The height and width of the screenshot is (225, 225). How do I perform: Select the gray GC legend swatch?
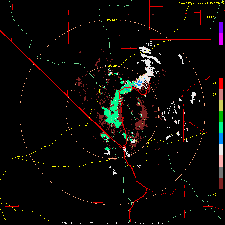pos(221,172)
